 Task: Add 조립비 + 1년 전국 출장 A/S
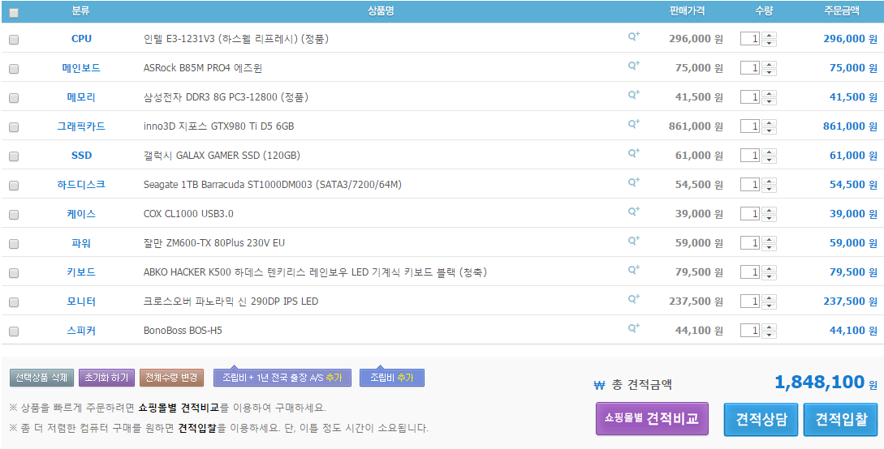click(x=282, y=378)
